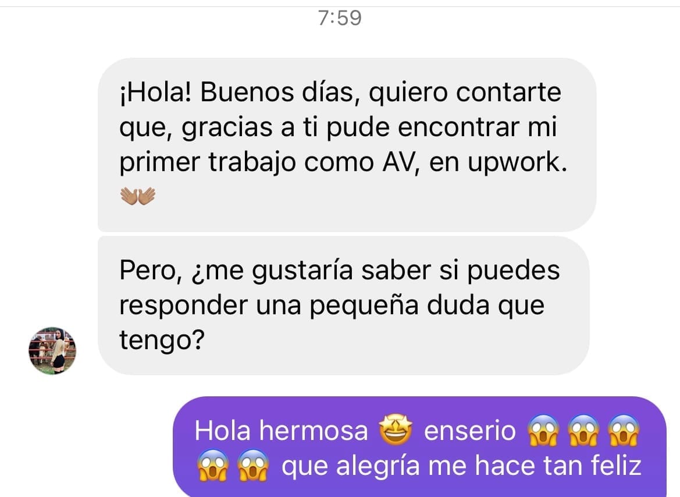
Task: Tap the text pequeña duda que tengo
Action: pyautogui.click(x=332, y=322)
